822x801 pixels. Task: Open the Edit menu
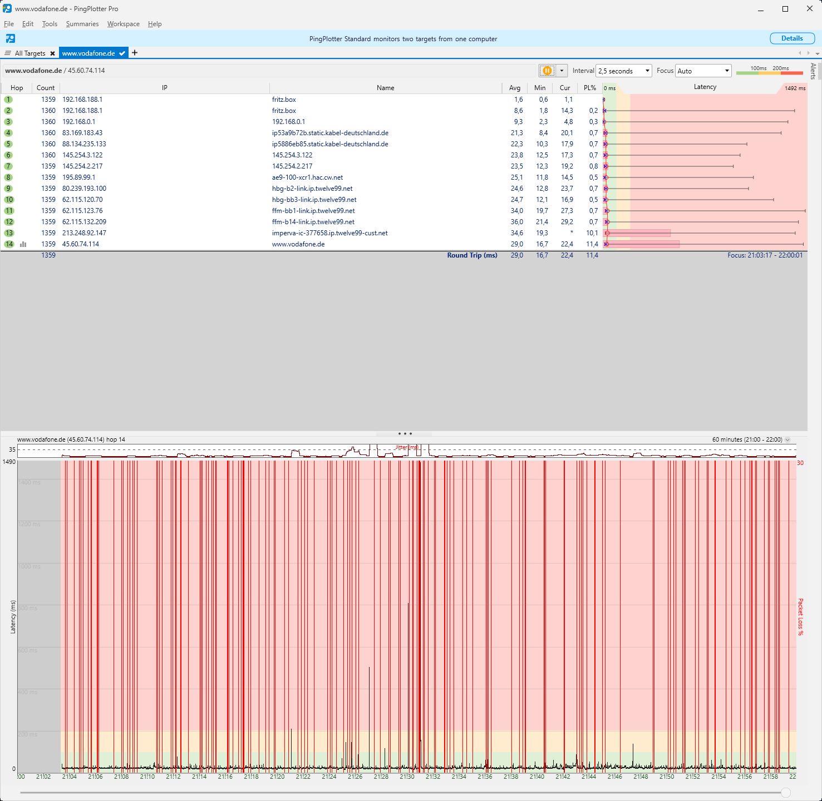pos(28,24)
